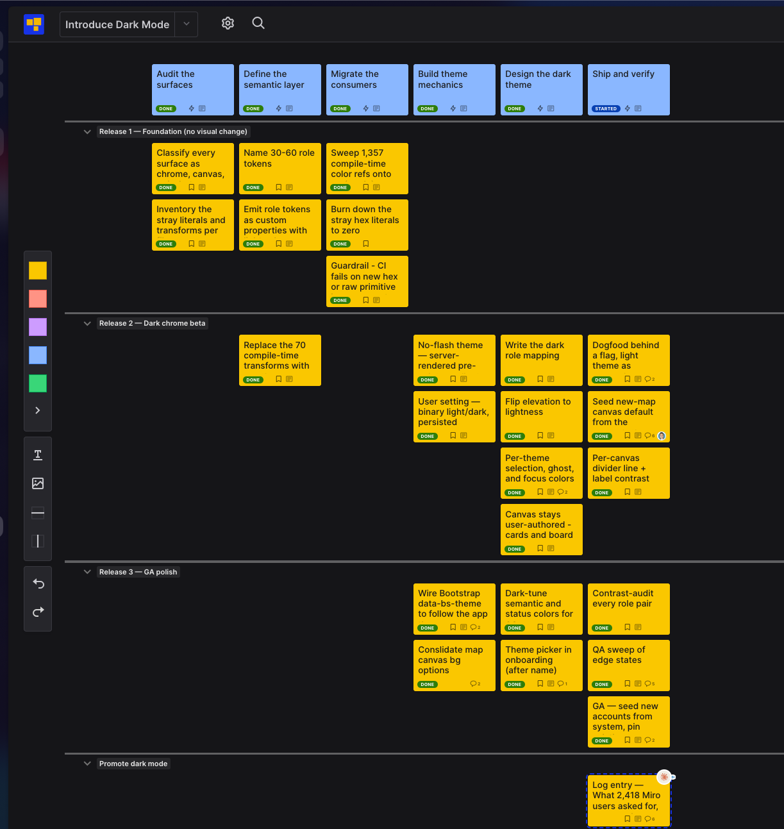Click DONE badge on 'Design the dark theme'

point(515,108)
